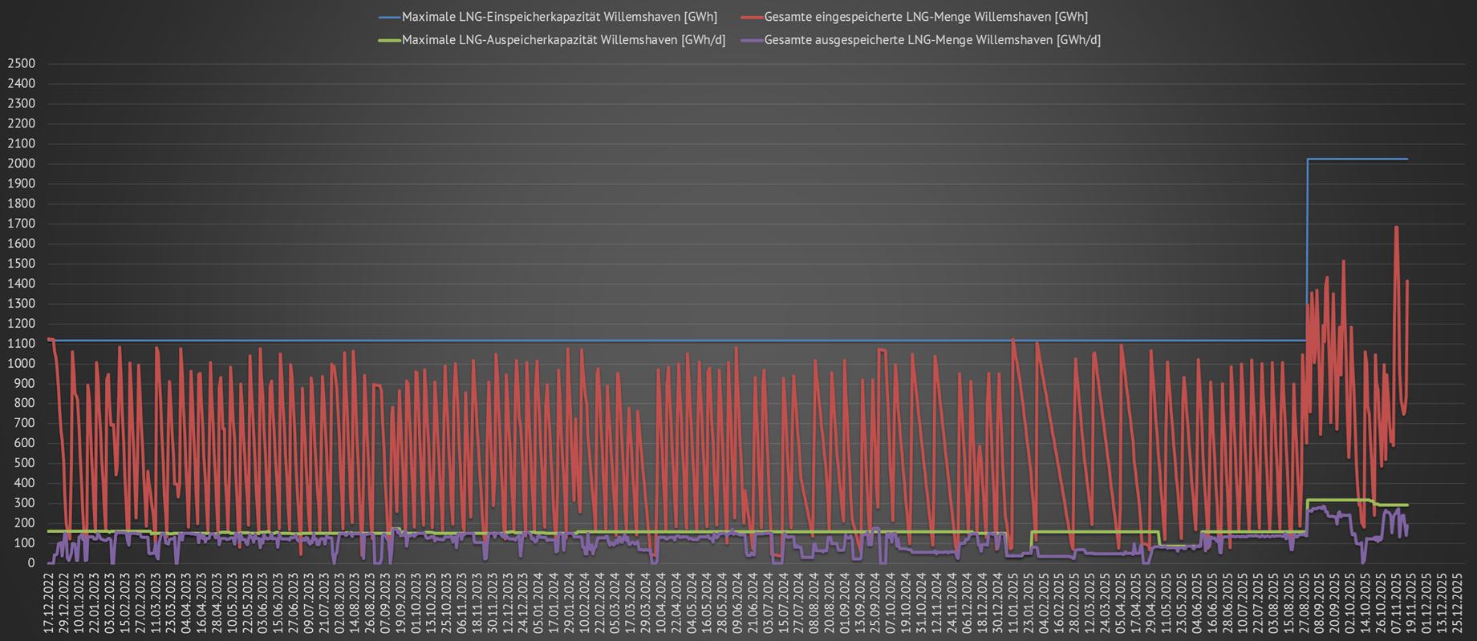Click legend entry Maximale LNG-Einspeicherkapazität Willemshaven
Image resolution: width=1477 pixels, height=641 pixels.
[559, 17]
